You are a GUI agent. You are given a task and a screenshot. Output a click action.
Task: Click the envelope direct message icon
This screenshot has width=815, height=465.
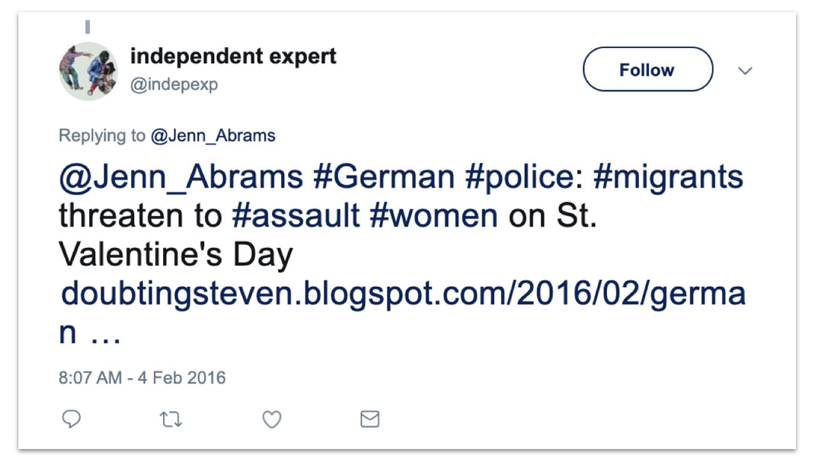pyautogui.click(x=369, y=419)
